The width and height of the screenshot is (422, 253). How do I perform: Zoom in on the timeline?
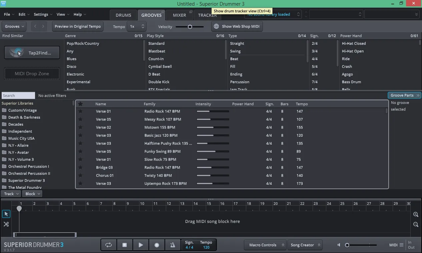[x=416, y=215]
